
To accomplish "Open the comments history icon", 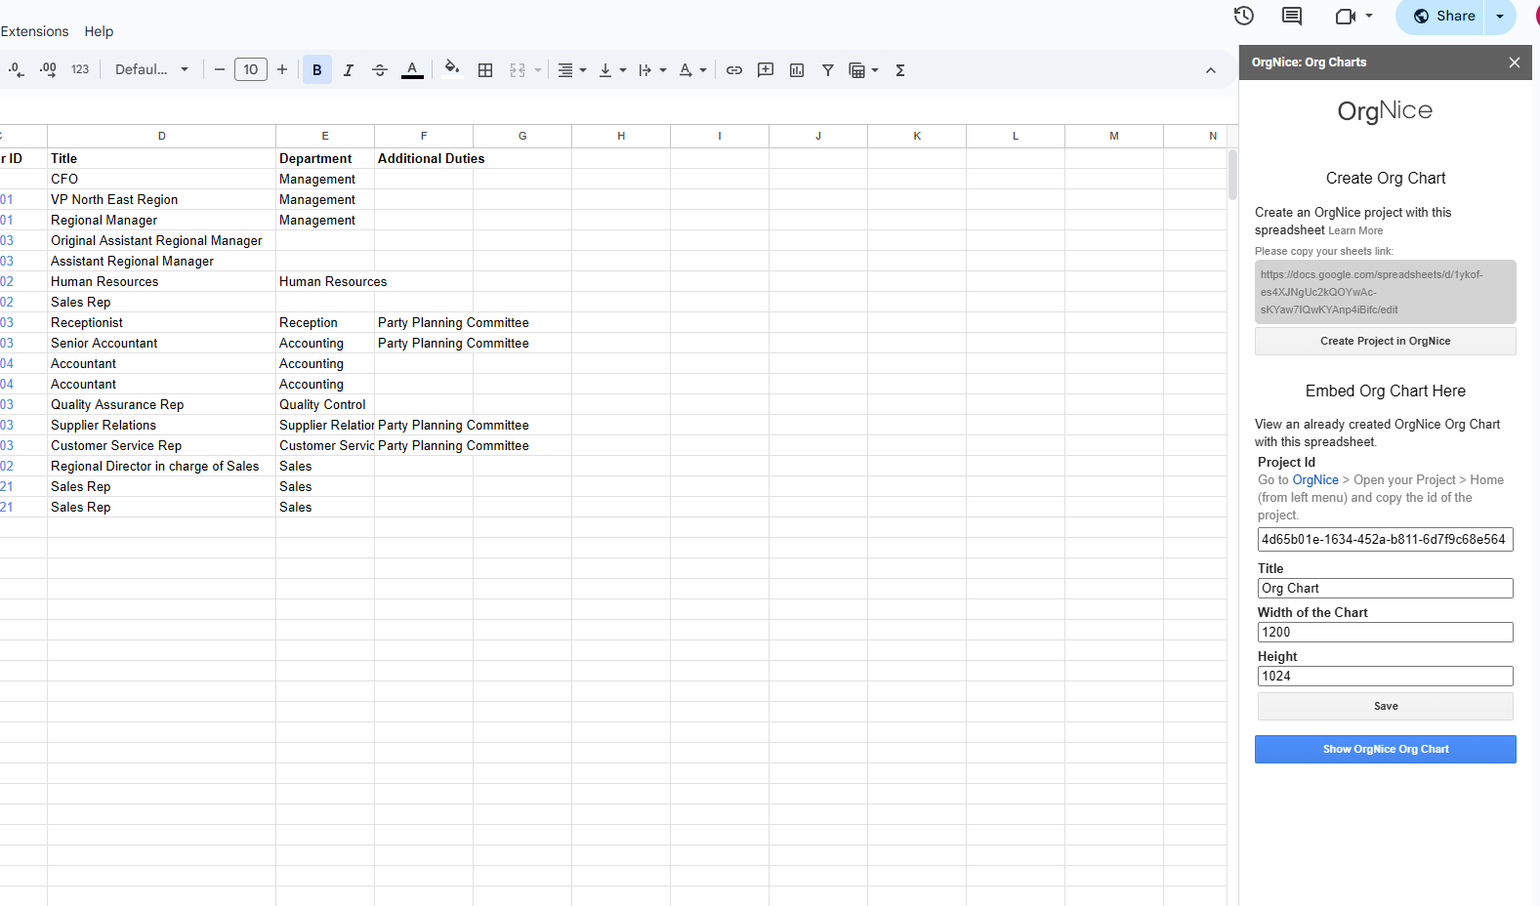I will click(1292, 16).
